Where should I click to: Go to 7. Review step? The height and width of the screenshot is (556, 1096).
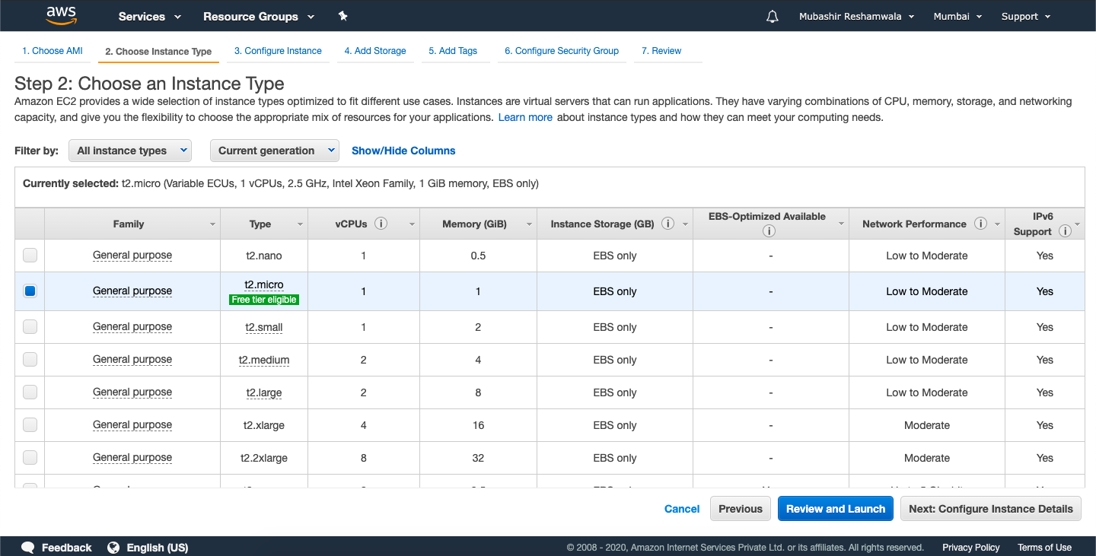[661, 51]
